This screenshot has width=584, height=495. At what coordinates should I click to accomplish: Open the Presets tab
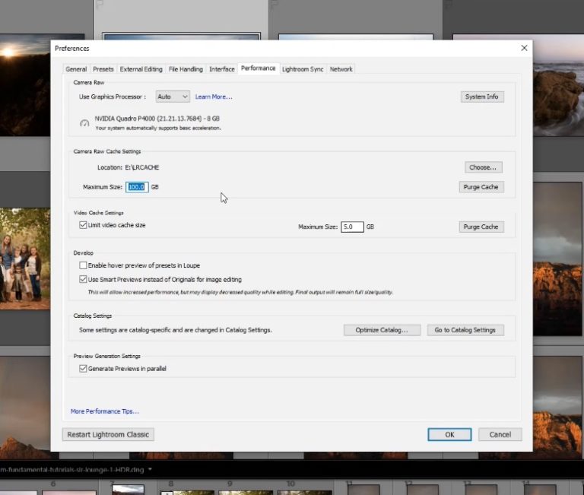103,69
